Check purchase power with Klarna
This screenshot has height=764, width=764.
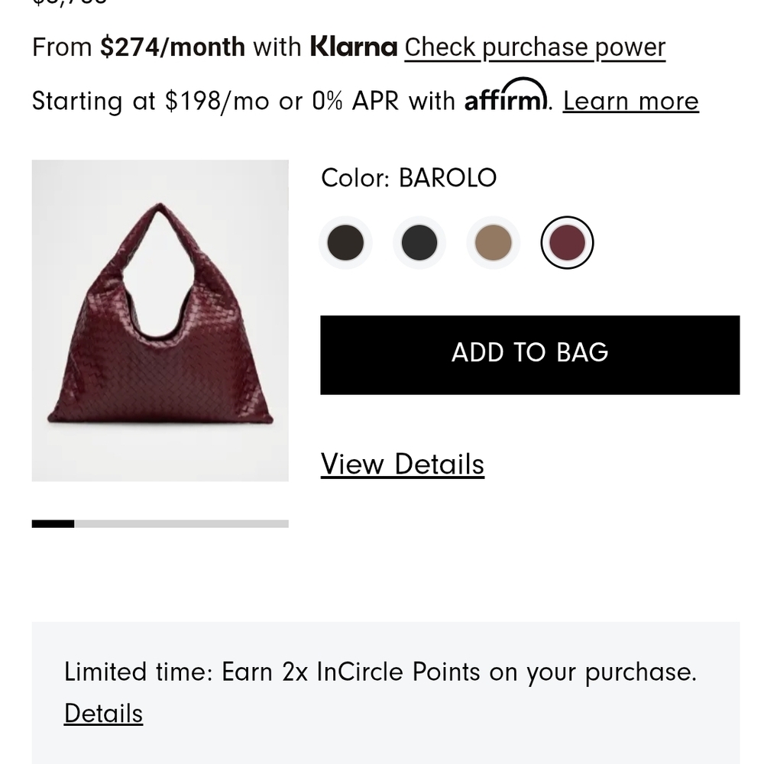(x=534, y=47)
